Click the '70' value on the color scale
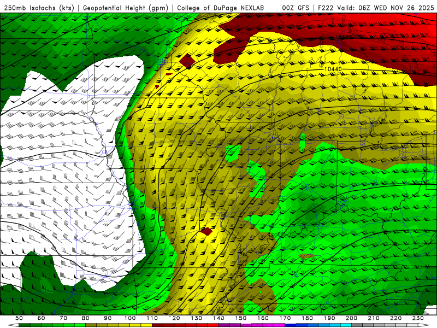This screenshot has width=437, height=328. coord(63,318)
